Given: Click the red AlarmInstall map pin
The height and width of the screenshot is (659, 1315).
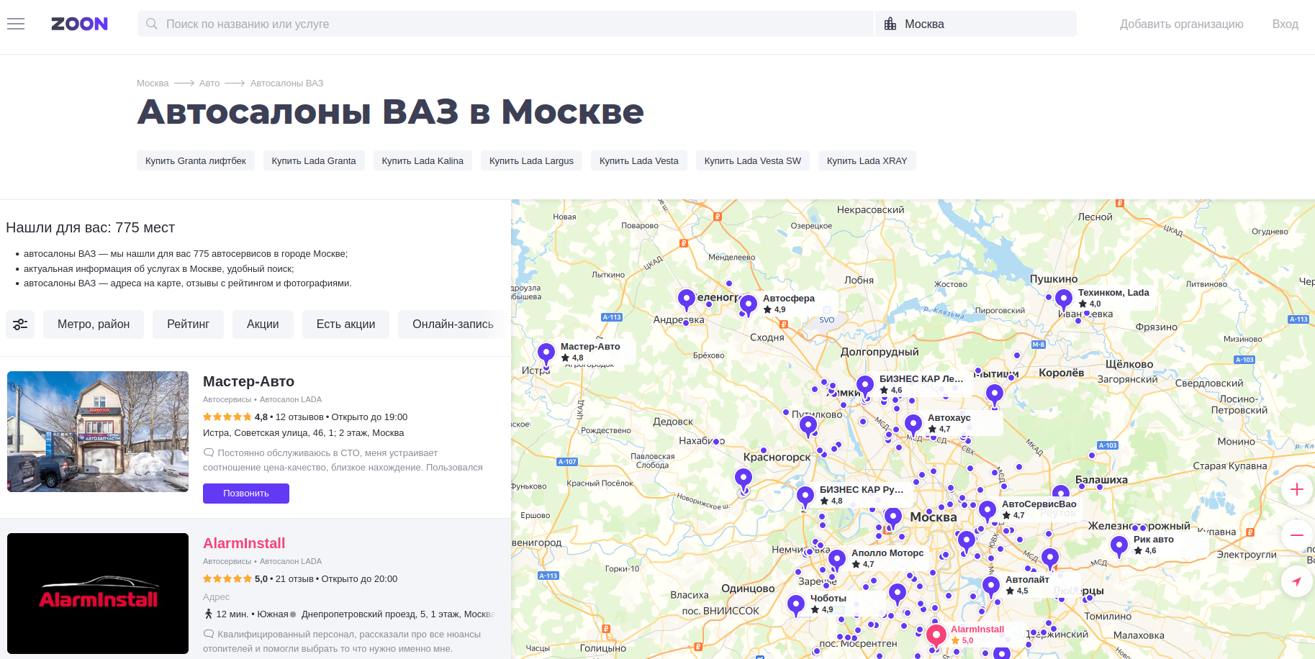Looking at the screenshot, I should coord(936,636).
